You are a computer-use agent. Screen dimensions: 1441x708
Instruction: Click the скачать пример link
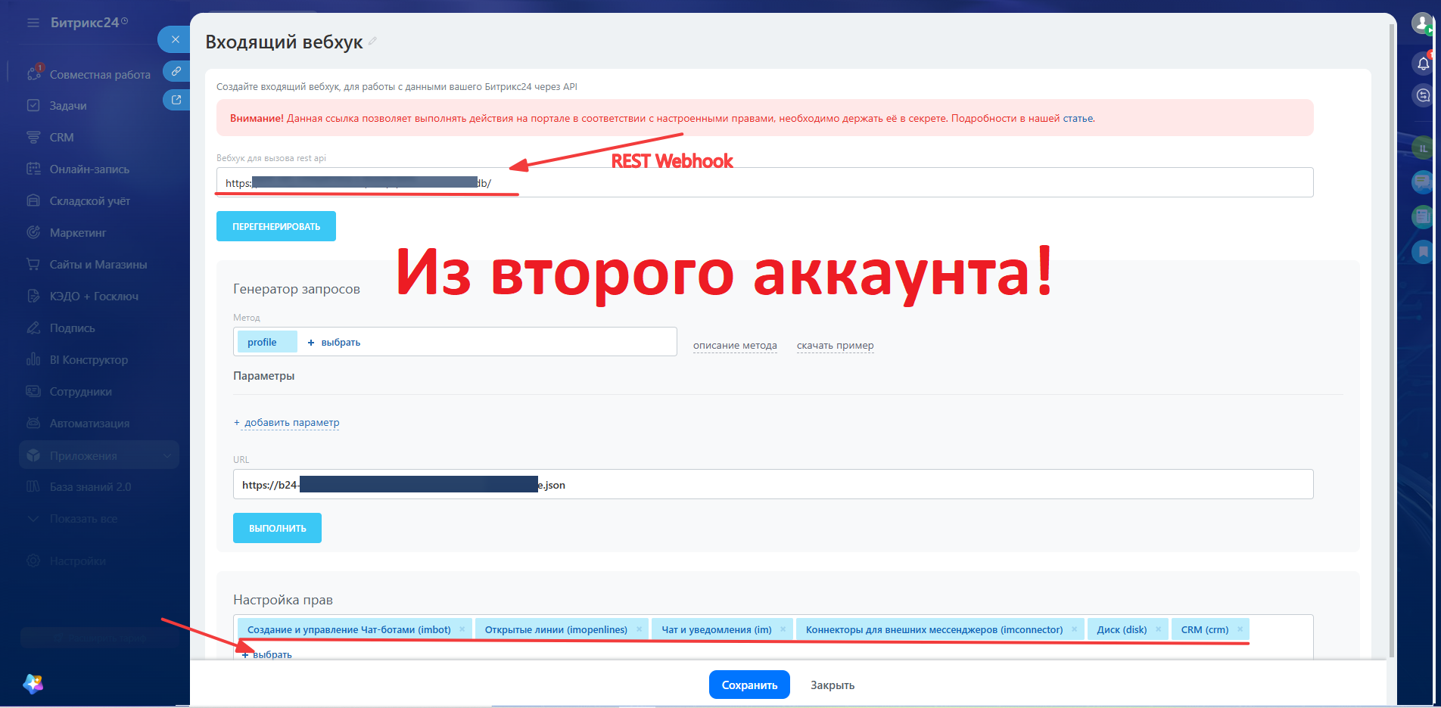click(x=835, y=346)
